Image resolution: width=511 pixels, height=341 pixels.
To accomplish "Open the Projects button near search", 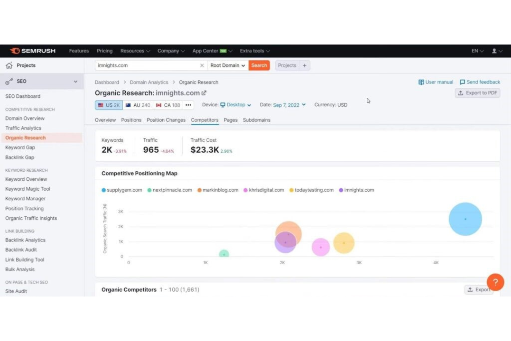I will point(287,65).
